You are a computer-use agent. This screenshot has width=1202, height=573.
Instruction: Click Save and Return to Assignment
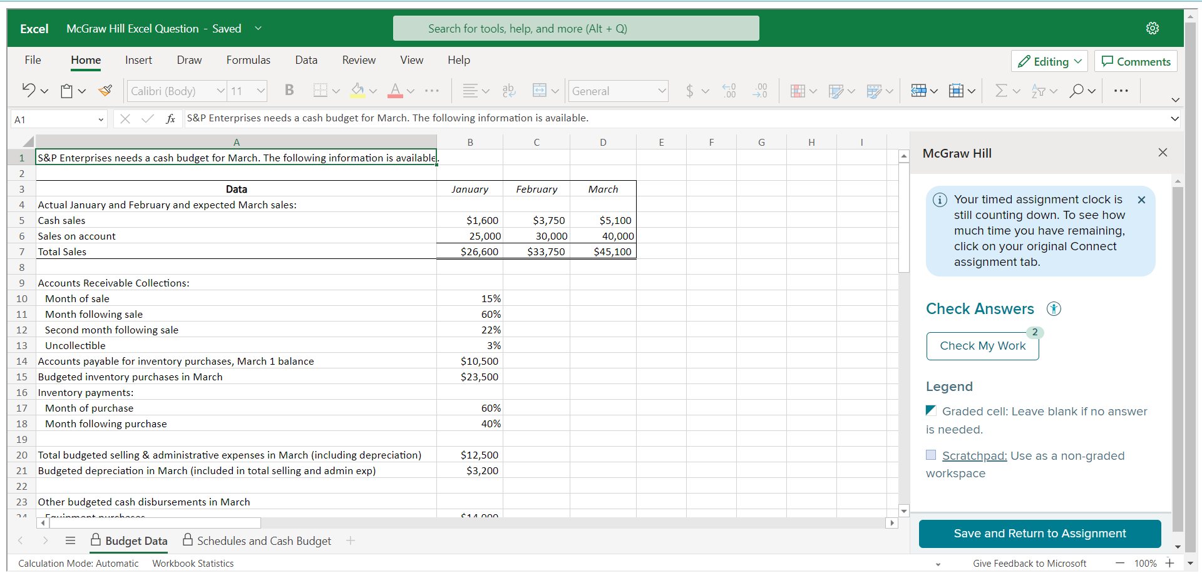click(1039, 534)
